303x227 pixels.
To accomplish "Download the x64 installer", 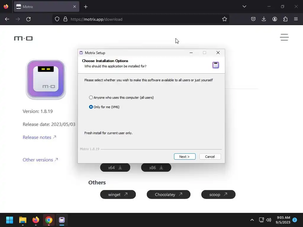I will (x=115, y=168).
